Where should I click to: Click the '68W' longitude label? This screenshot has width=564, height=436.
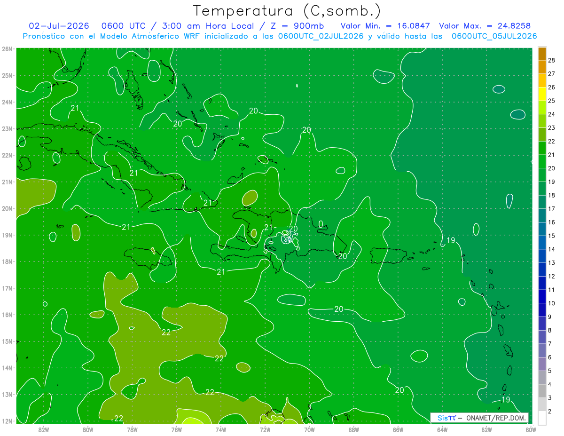click(353, 429)
